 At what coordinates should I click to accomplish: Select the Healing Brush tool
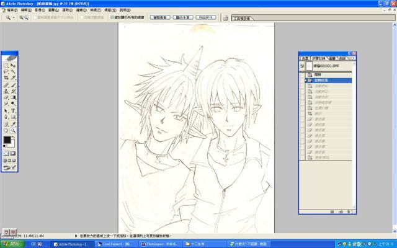[6, 85]
